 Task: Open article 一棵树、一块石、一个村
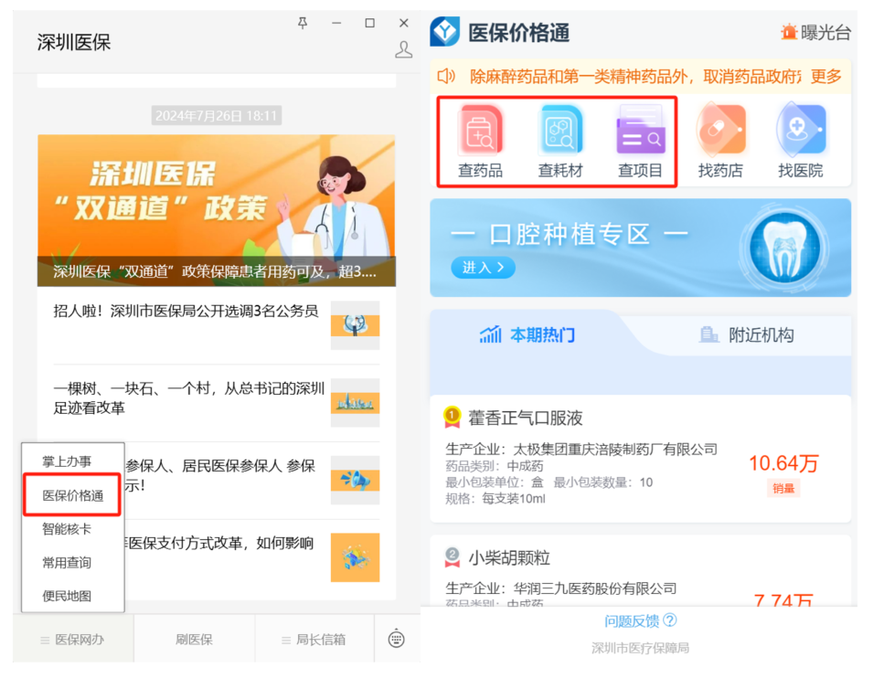[x=189, y=397]
